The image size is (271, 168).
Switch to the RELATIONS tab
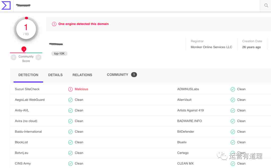(x=82, y=75)
